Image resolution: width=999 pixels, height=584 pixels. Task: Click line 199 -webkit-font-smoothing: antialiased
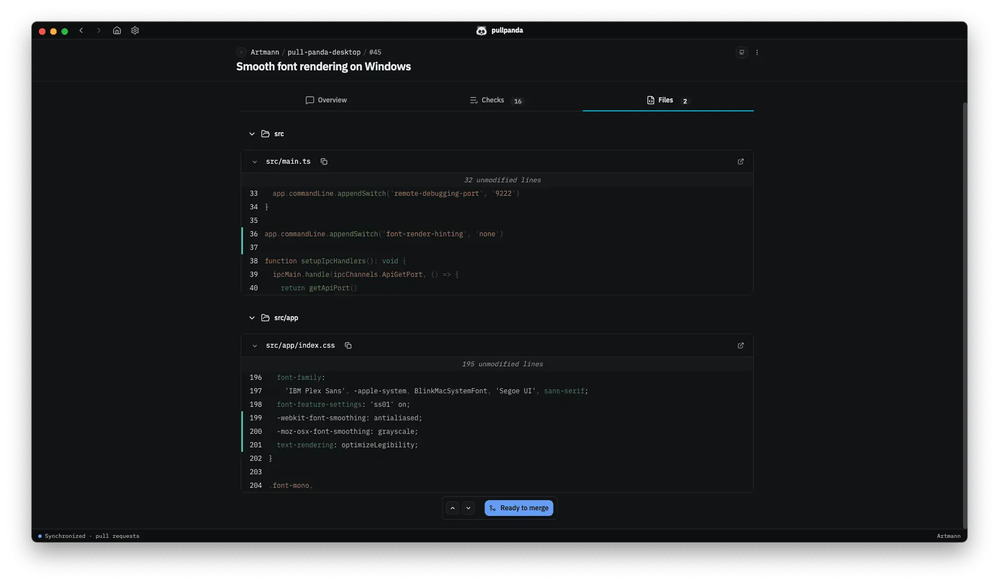pyautogui.click(x=497, y=418)
